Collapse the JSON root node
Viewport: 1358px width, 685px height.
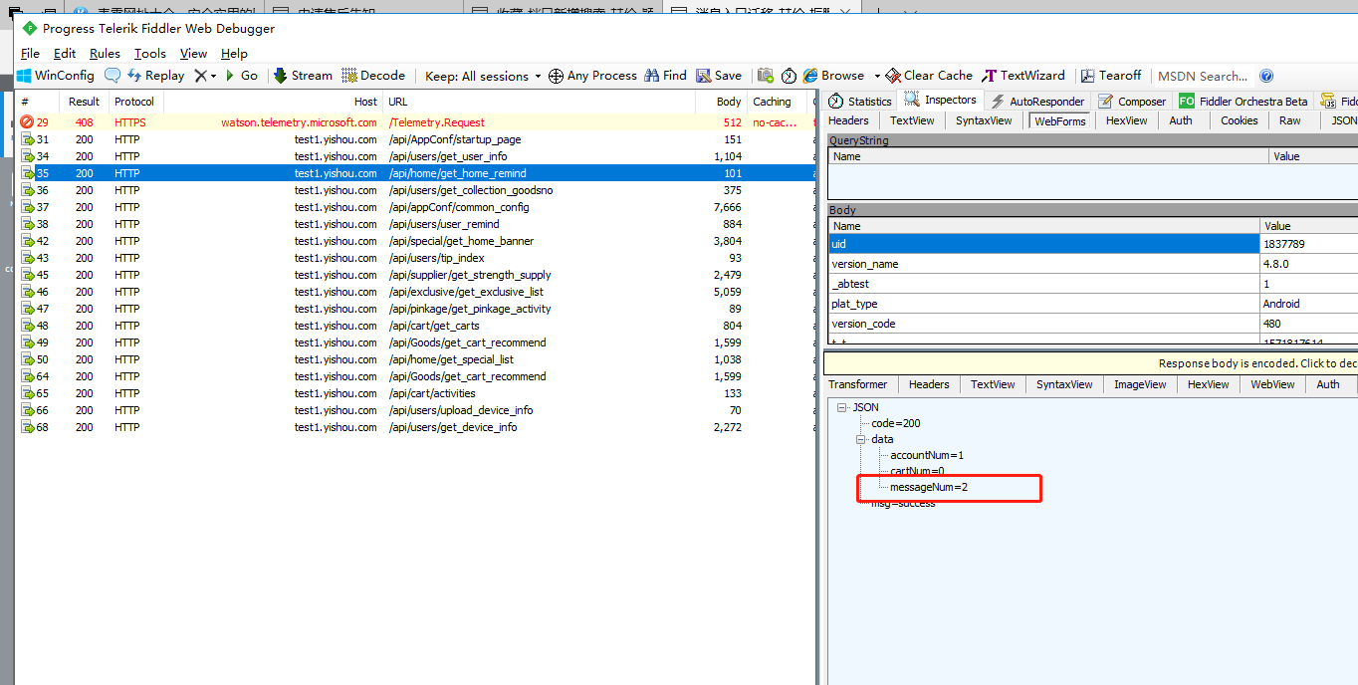842,407
